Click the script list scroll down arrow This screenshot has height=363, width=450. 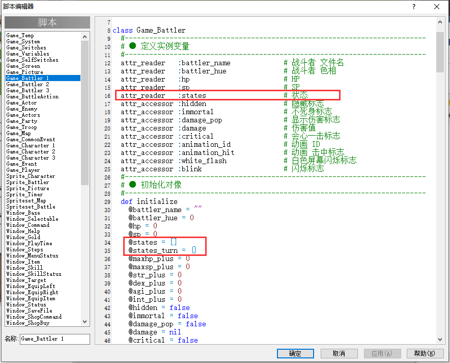(85, 322)
